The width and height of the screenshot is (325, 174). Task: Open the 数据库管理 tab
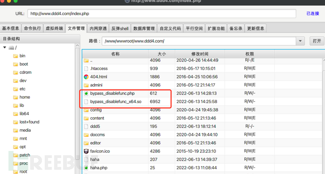click(144, 28)
